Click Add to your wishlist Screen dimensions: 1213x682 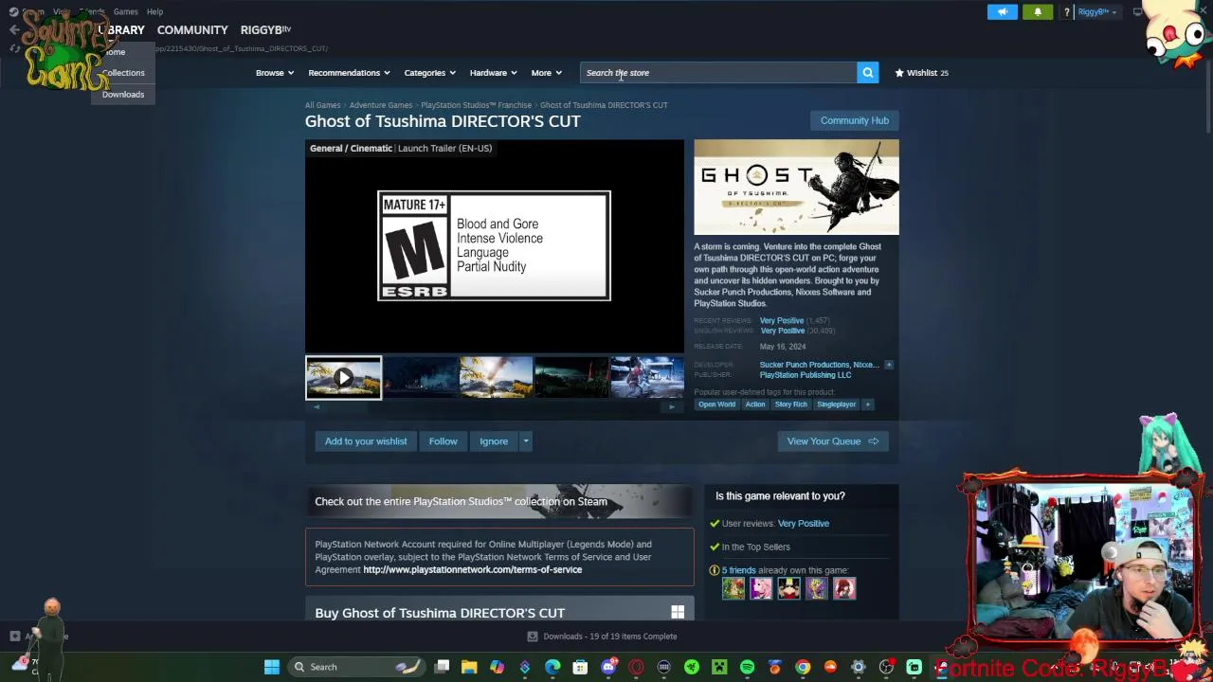[366, 441]
